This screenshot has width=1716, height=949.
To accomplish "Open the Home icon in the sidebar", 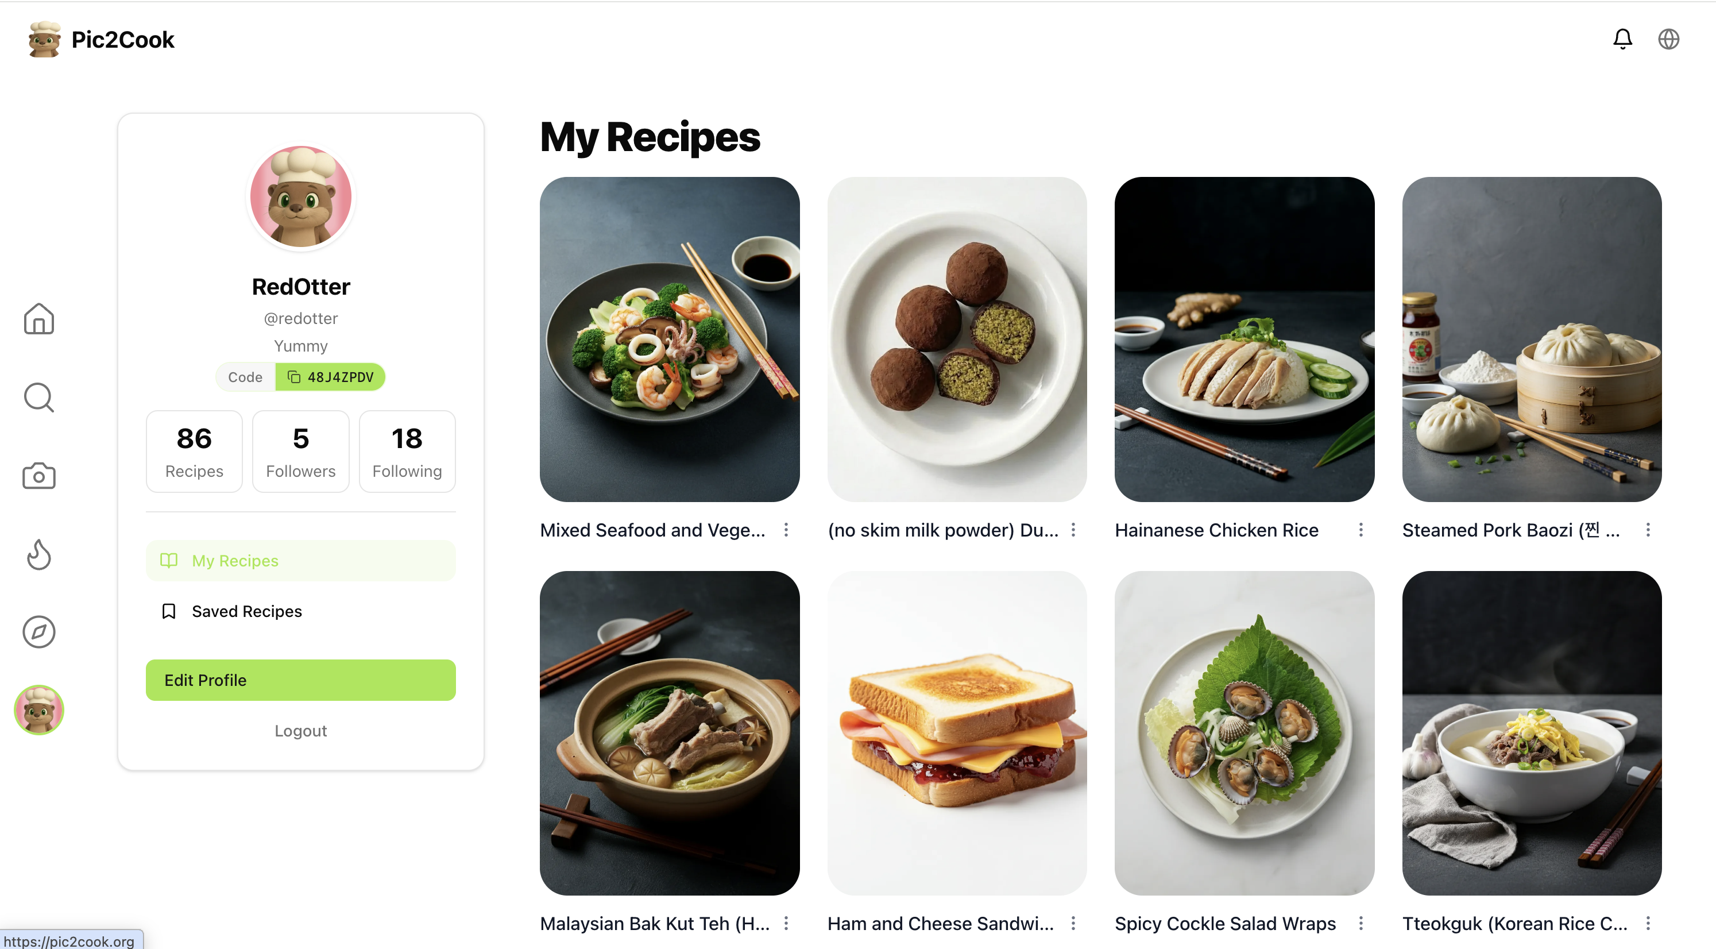I will coord(38,319).
